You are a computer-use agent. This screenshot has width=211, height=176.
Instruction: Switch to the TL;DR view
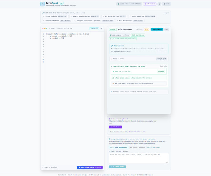pyautogui.click(x=166, y=29)
